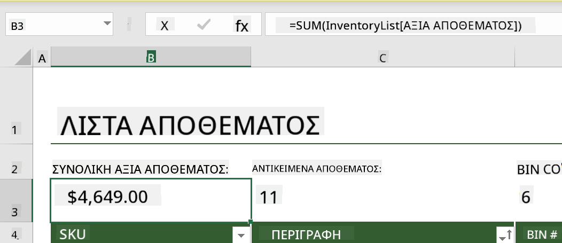Click the ΣΥΝΟΛΙΚΗ ΑΞΙΑ ΑΠΟΘΕΜΑΤΟΣ label cell

[x=140, y=169]
